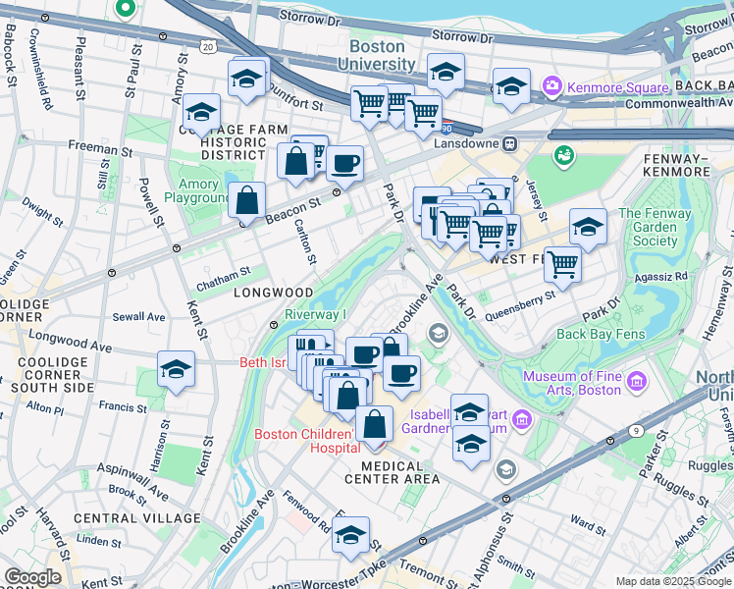Click the green park icon near Lansdowne
The width and height of the screenshot is (734, 589).
coord(563,155)
